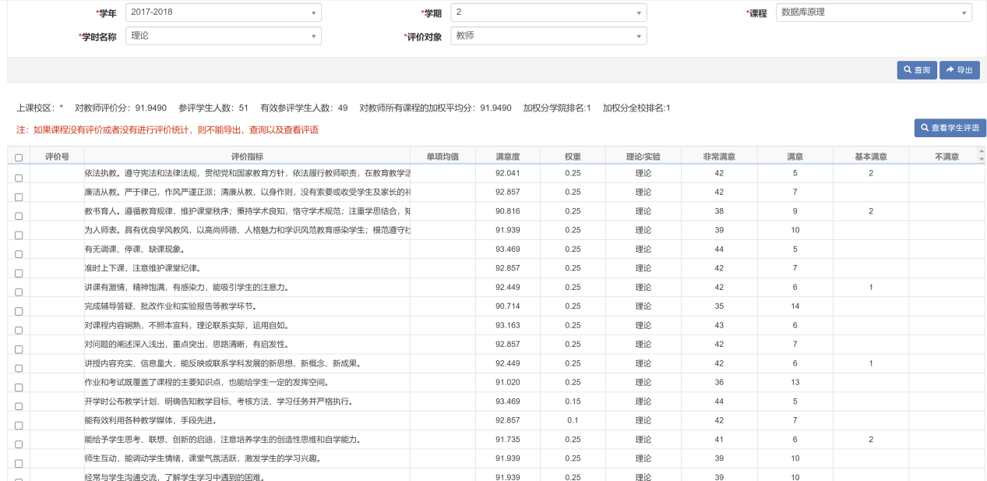Viewport: 987px width, 481px height.
Task: Check the row 对课程内容娴熟 checkbox
Action: (19, 331)
